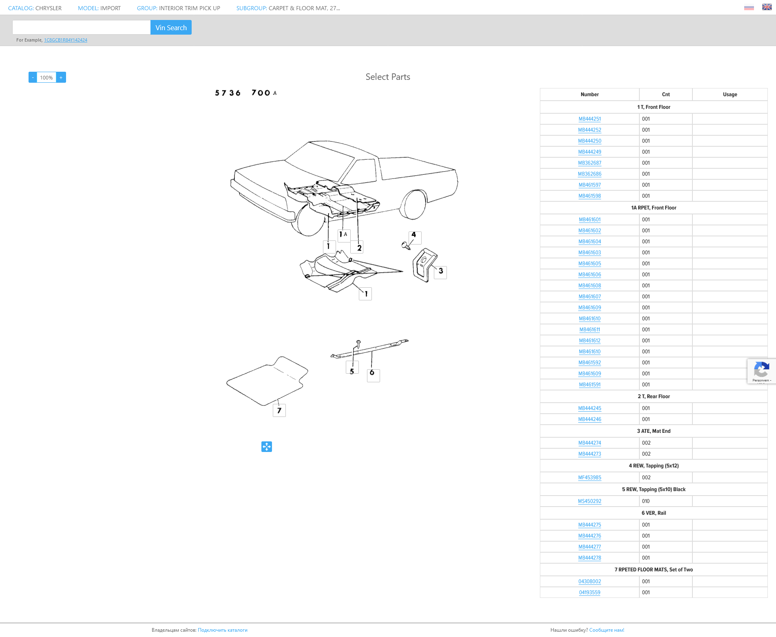Open part number MF453985
Viewport: 776px width, 637px height.
[589, 478]
